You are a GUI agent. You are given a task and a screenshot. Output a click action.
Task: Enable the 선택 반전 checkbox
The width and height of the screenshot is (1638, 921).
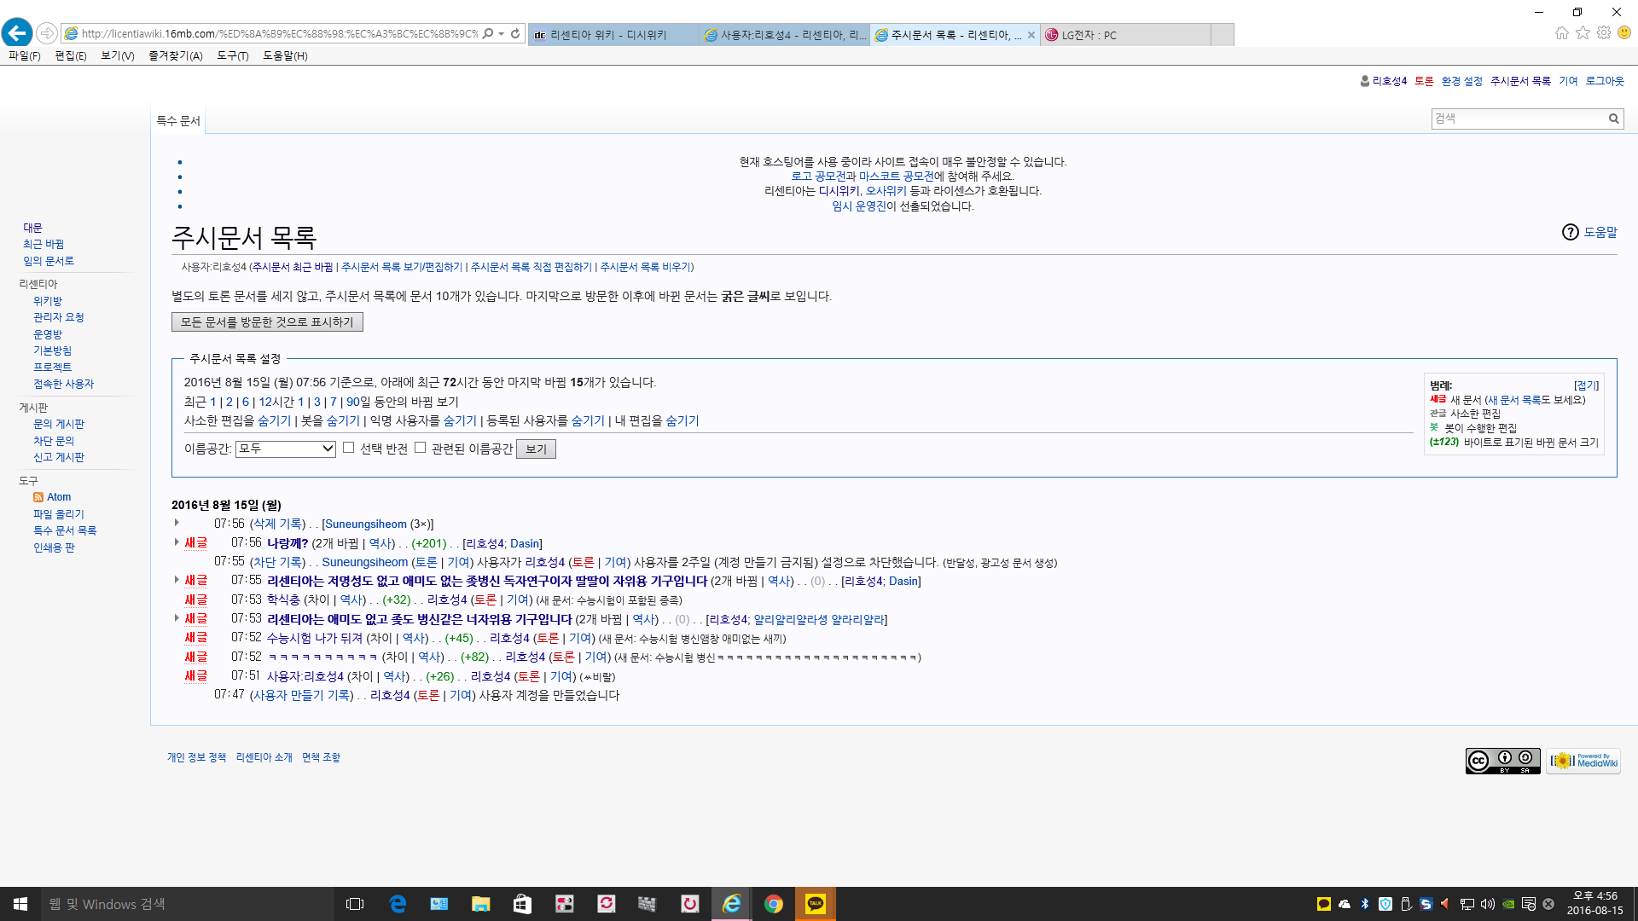[348, 448]
